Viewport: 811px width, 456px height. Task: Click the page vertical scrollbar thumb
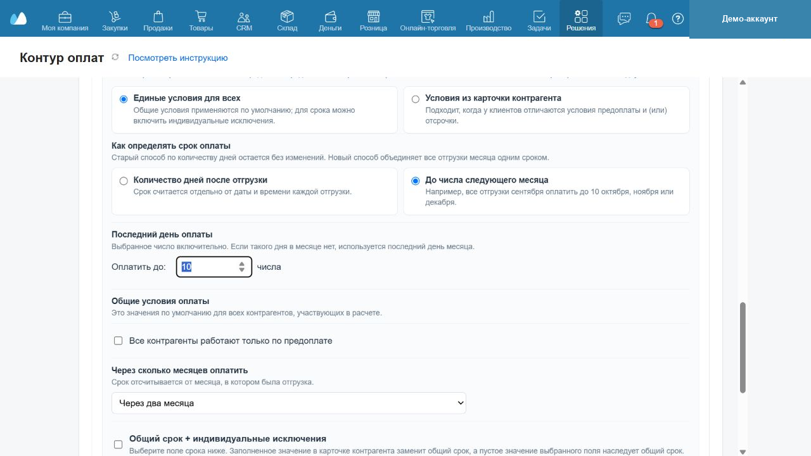(743, 348)
